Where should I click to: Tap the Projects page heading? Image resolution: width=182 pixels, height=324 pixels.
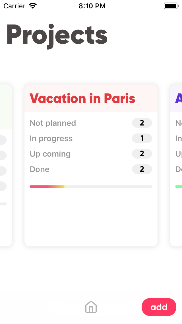57,35
